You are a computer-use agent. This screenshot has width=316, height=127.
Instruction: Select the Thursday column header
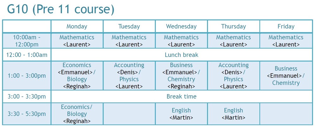pos(234,27)
